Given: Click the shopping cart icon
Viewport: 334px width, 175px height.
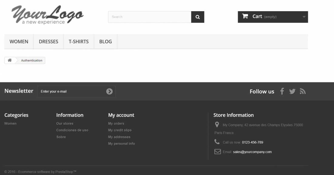Looking at the screenshot, I should pos(245,16).
